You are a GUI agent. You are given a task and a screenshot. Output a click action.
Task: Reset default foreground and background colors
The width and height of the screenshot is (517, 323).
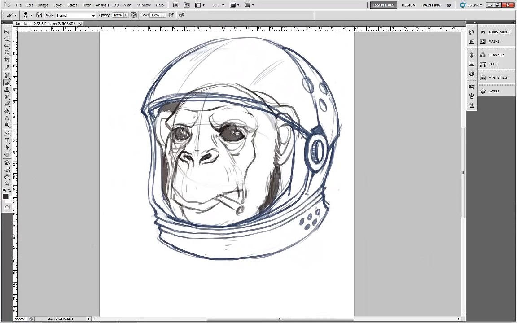pyautogui.click(x=4, y=190)
